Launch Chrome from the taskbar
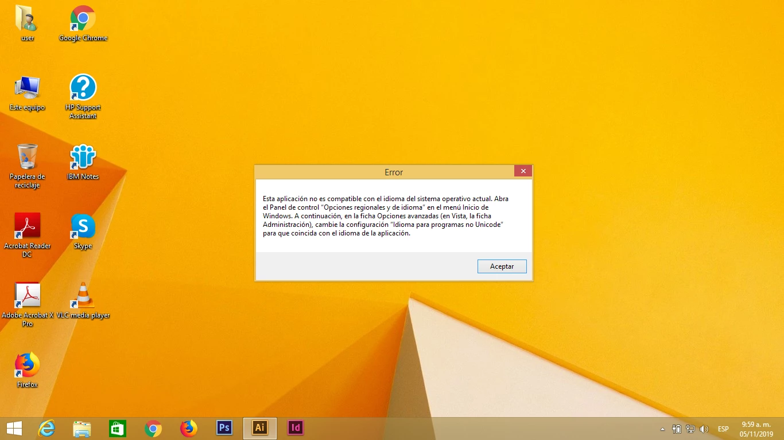Screen dimensions: 784x440 153,428
